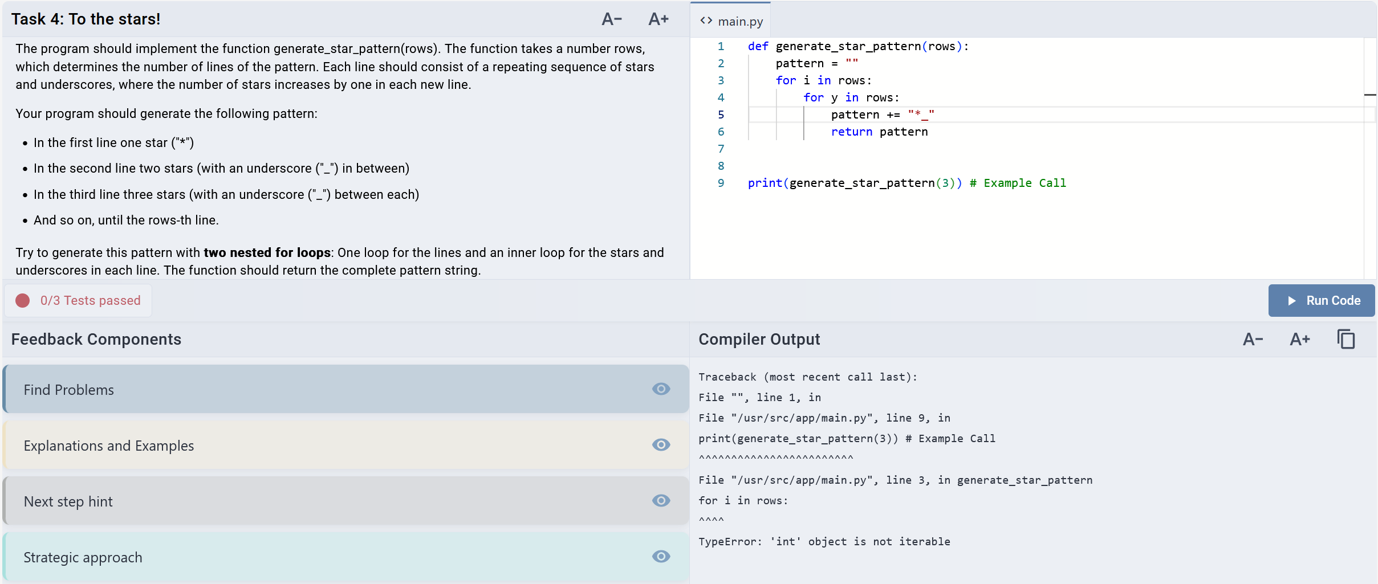Viewport: 1378px width, 584px height.
Task: Decrease compiler output font size (A-)
Action: click(1253, 340)
